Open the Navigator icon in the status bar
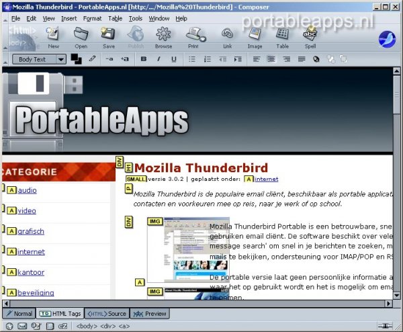 (x=9, y=326)
